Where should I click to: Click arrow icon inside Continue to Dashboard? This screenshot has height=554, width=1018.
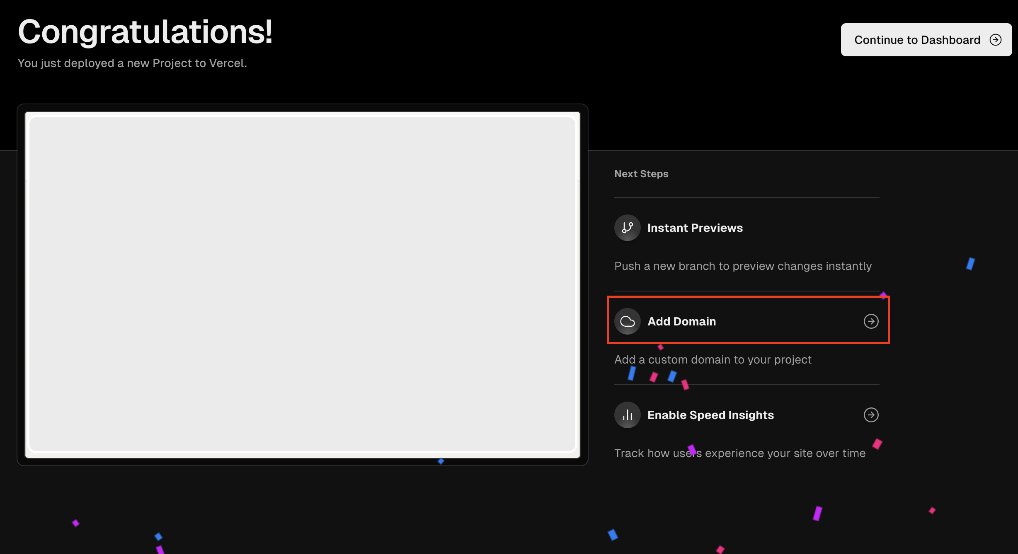995,40
